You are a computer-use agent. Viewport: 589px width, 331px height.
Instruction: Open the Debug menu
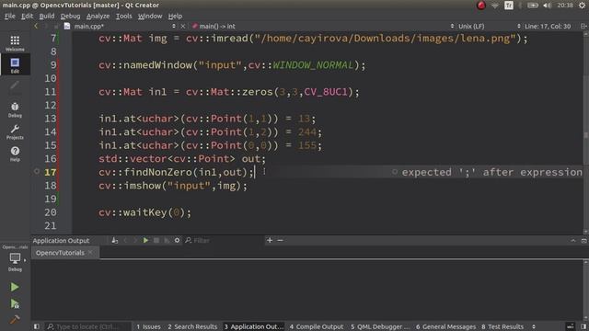[70, 16]
